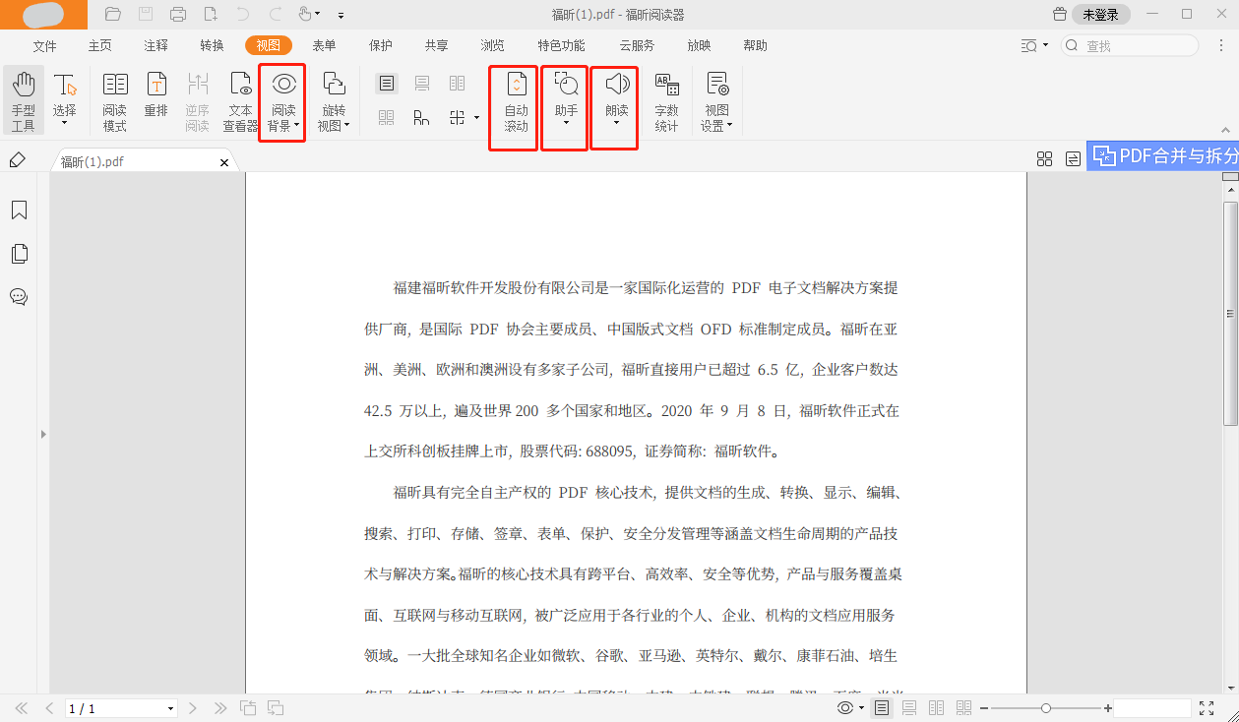
Task: Switch to two-page facing view
Action: [936, 706]
